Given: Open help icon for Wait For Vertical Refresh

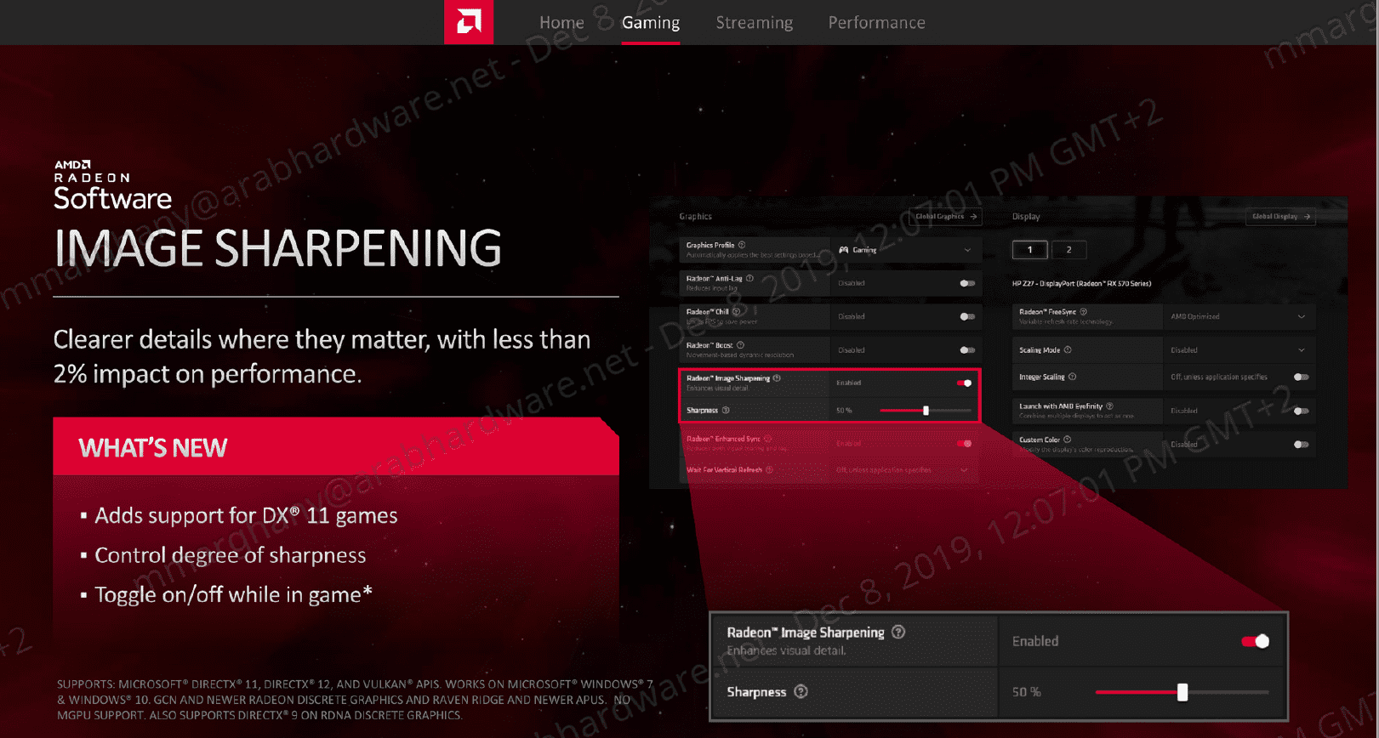Looking at the screenshot, I should (769, 469).
